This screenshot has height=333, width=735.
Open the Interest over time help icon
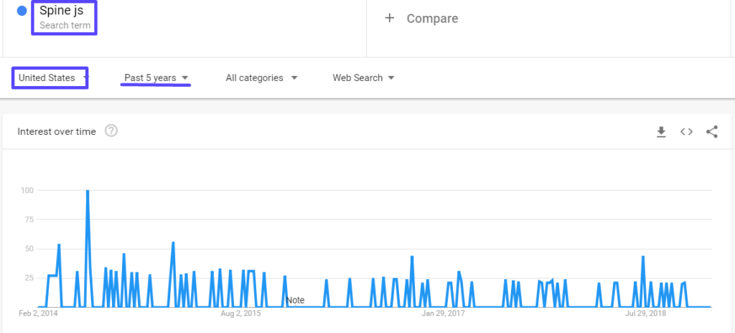[111, 131]
